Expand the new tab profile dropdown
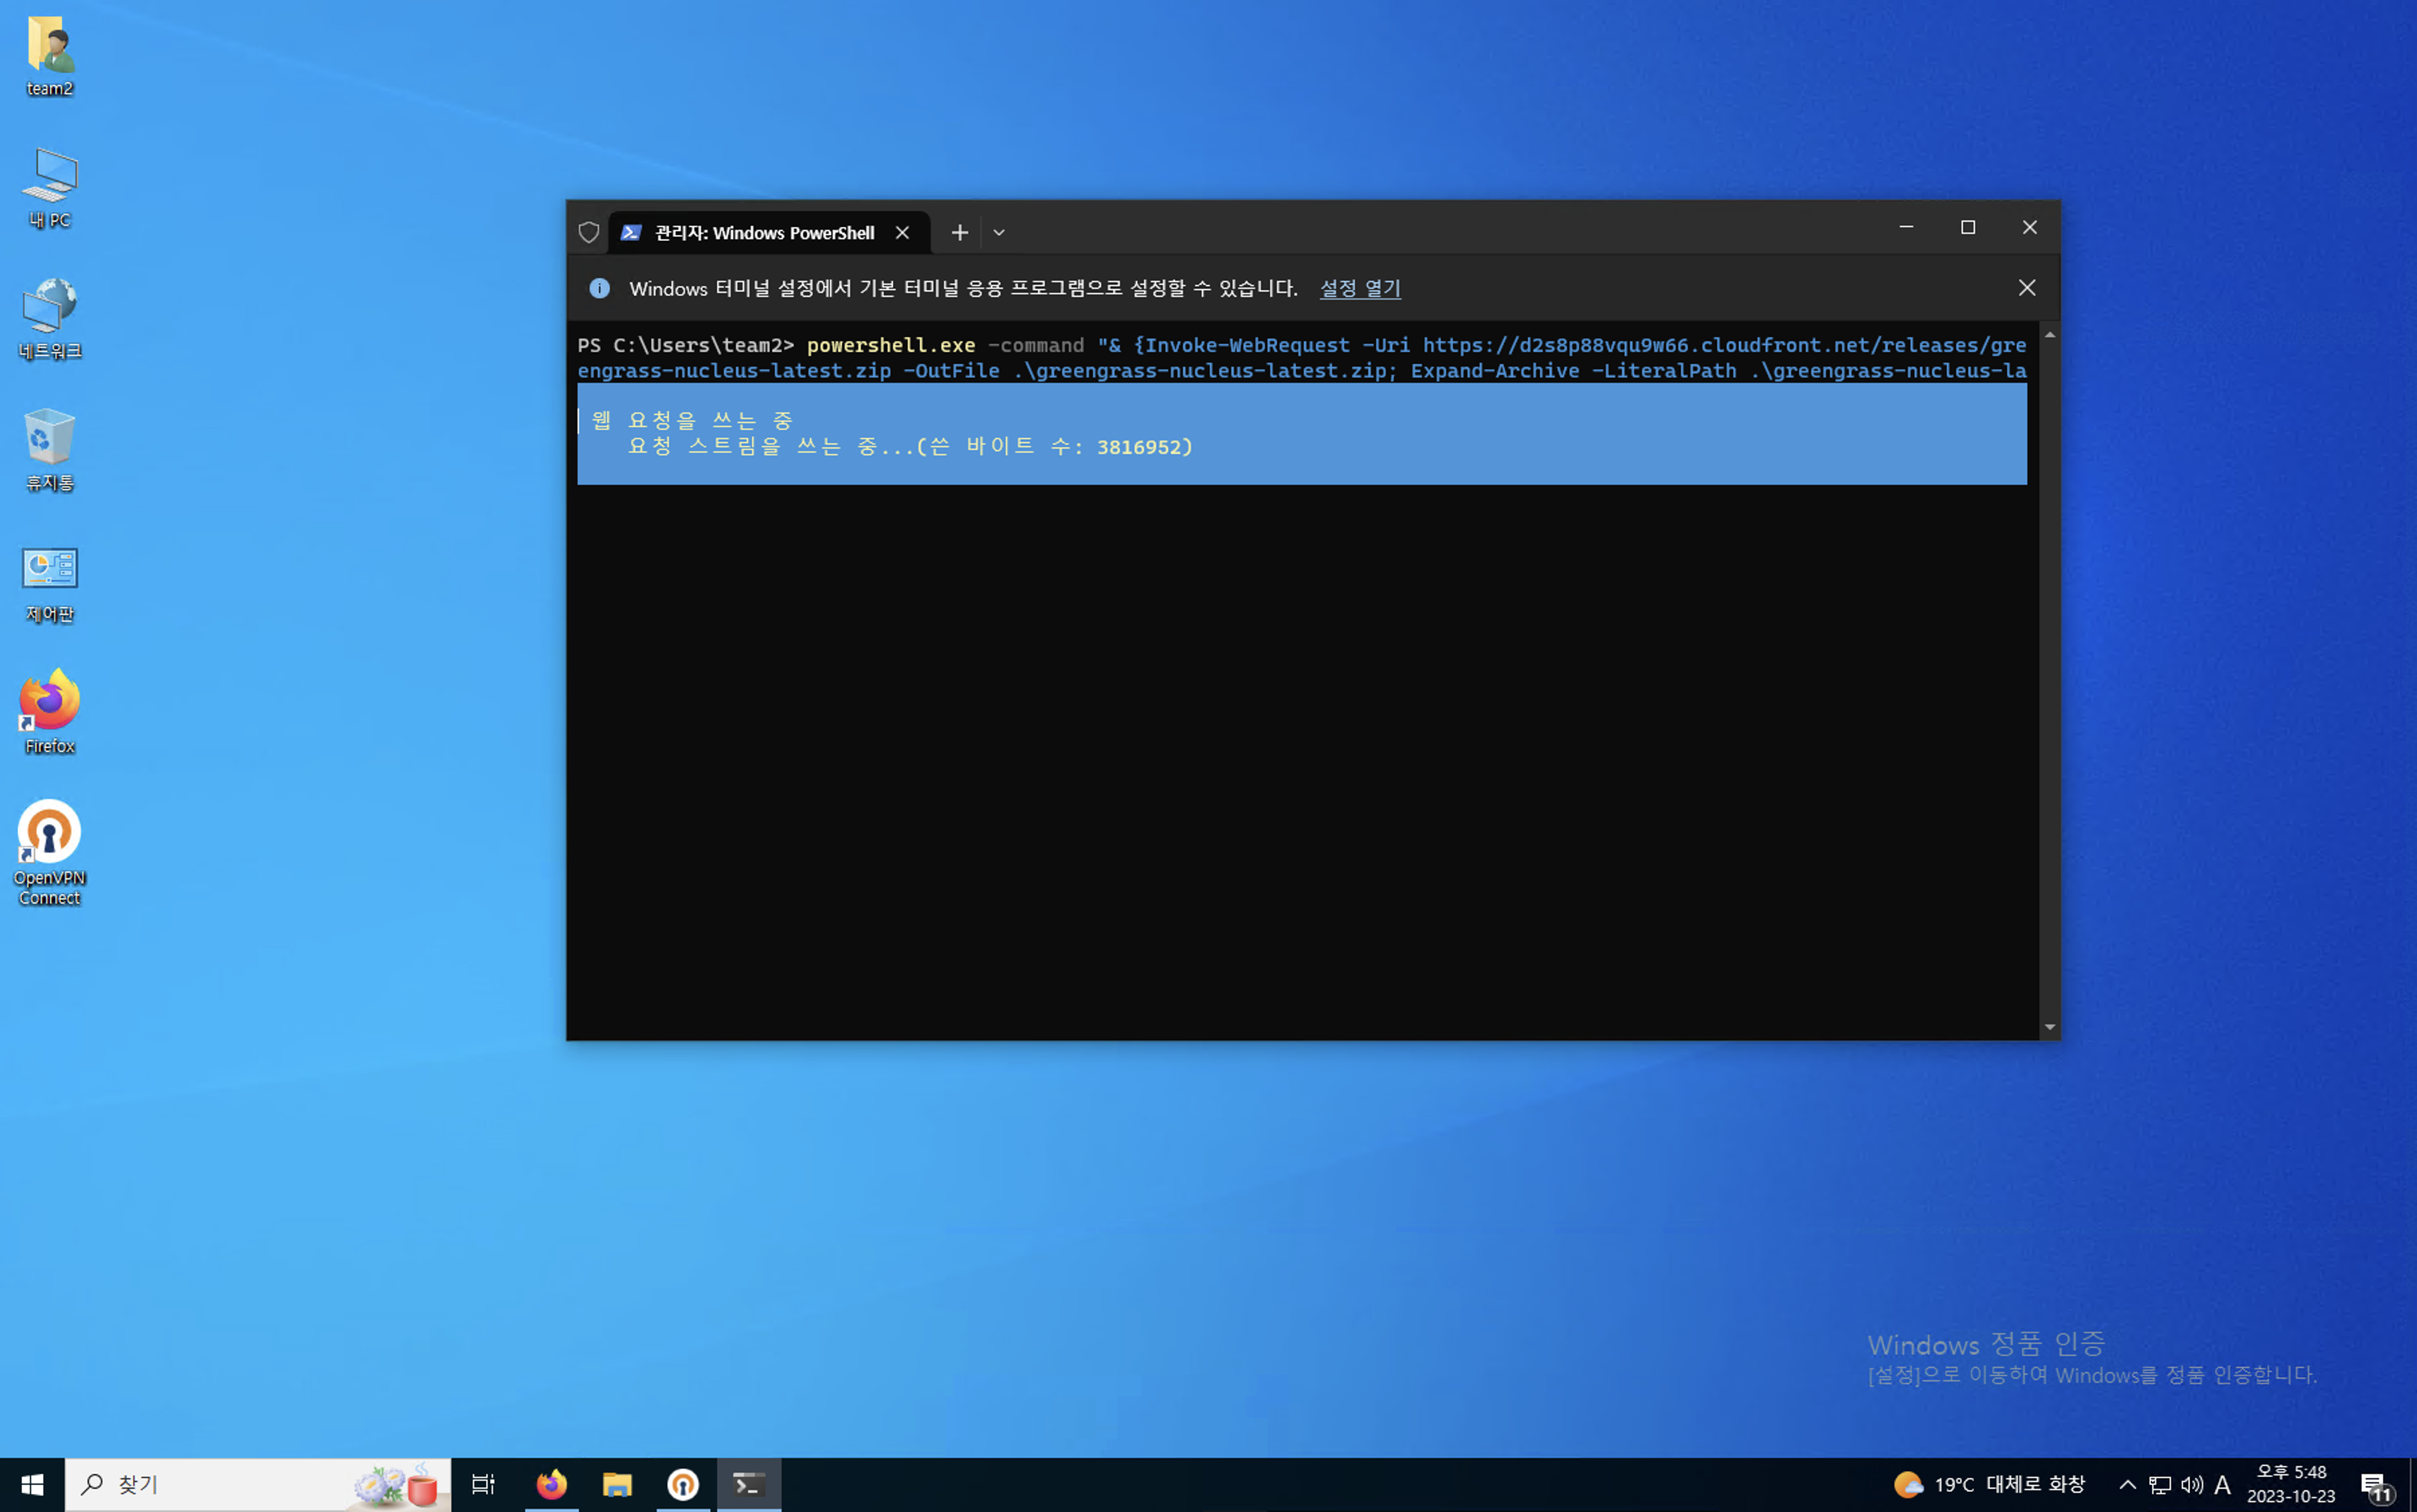Image resolution: width=2417 pixels, height=1512 pixels. coord(998,232)
